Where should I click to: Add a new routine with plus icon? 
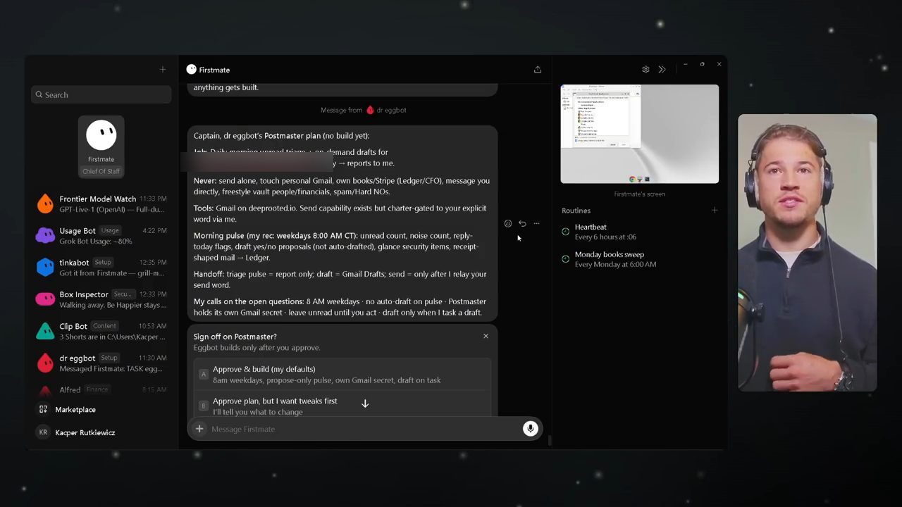click(715, 210)
